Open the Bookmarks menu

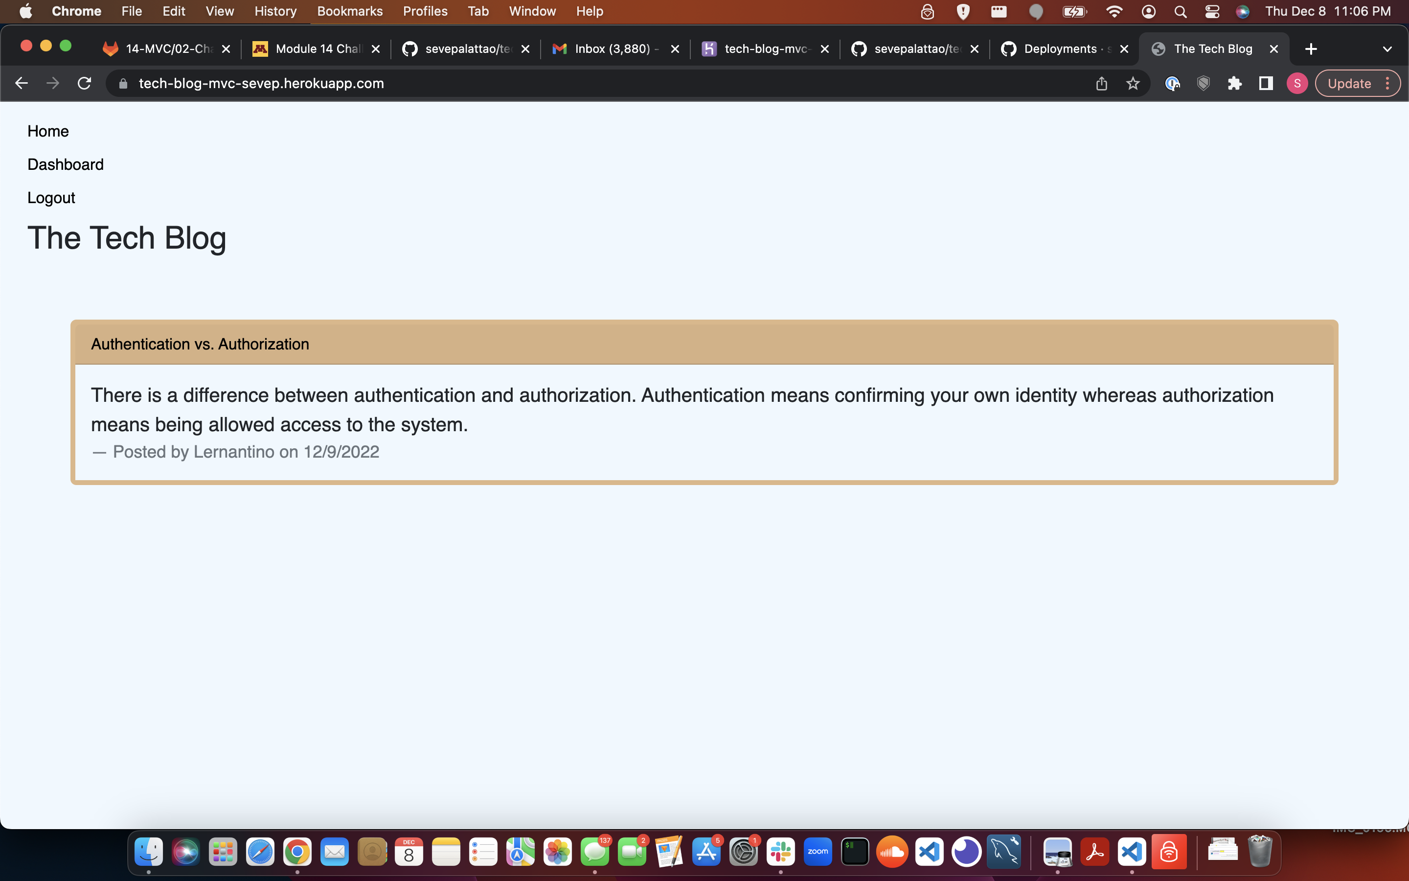[349, 11]
